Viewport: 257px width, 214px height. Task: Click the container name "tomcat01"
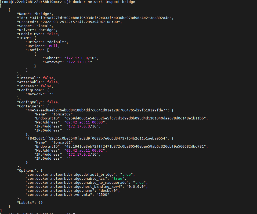[x=62, y=142]
